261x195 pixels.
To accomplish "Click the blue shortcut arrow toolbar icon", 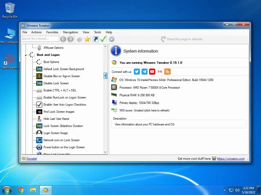I will click(96, 39).
